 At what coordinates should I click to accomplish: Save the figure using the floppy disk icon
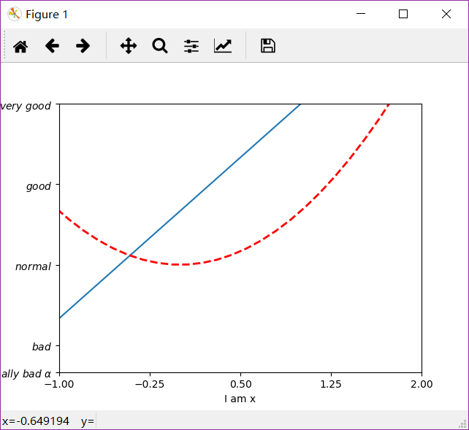coord(268,46)
